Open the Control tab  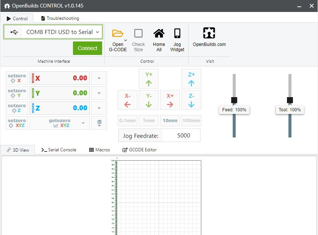coord(17,18)
